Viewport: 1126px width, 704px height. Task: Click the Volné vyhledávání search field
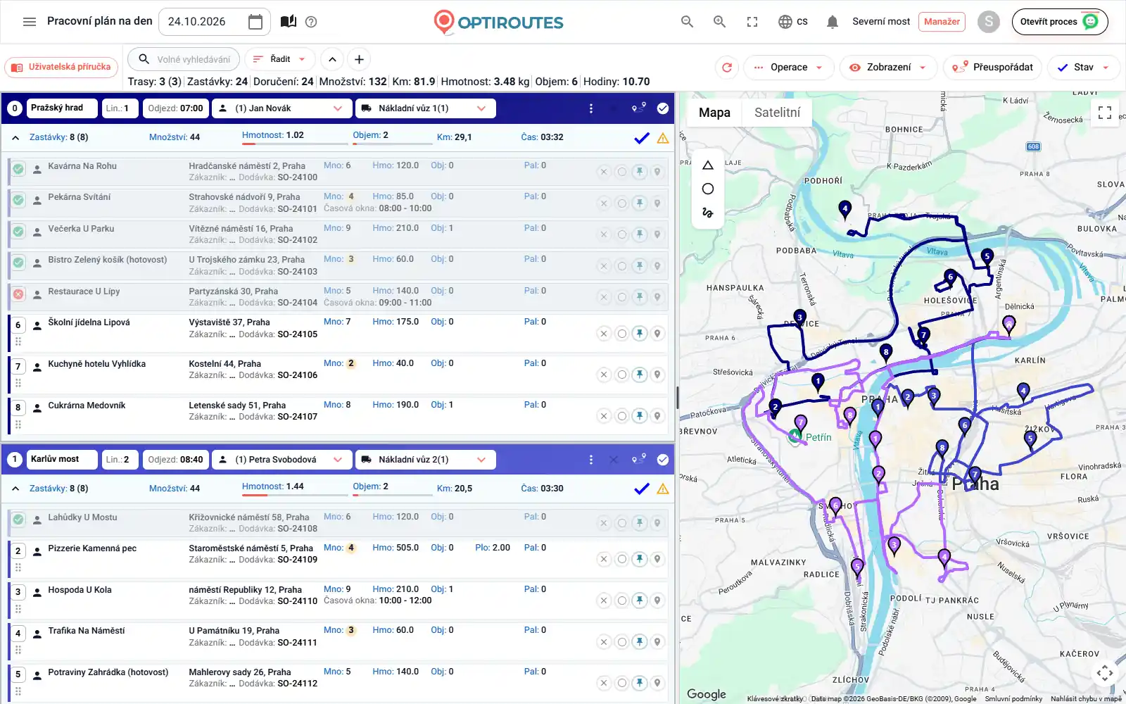[x=184, y=59]
